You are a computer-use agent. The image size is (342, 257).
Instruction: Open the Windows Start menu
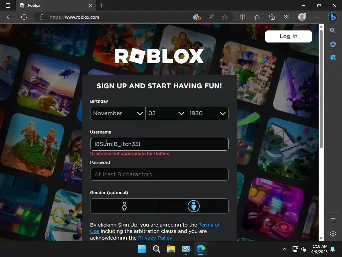click(142, 249)
